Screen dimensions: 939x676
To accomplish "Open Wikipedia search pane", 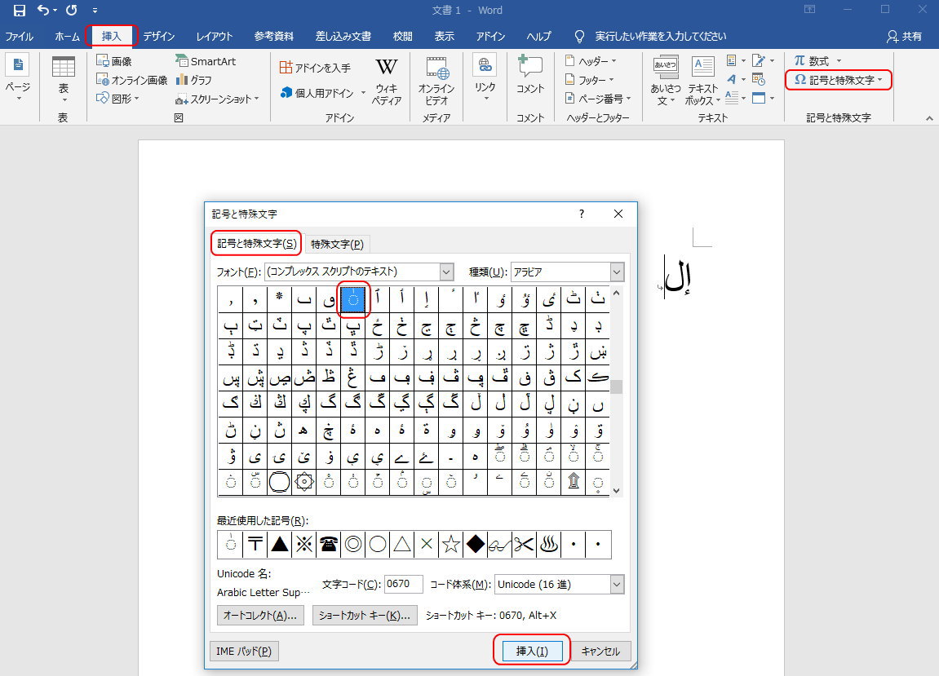I will coord(385,79).
